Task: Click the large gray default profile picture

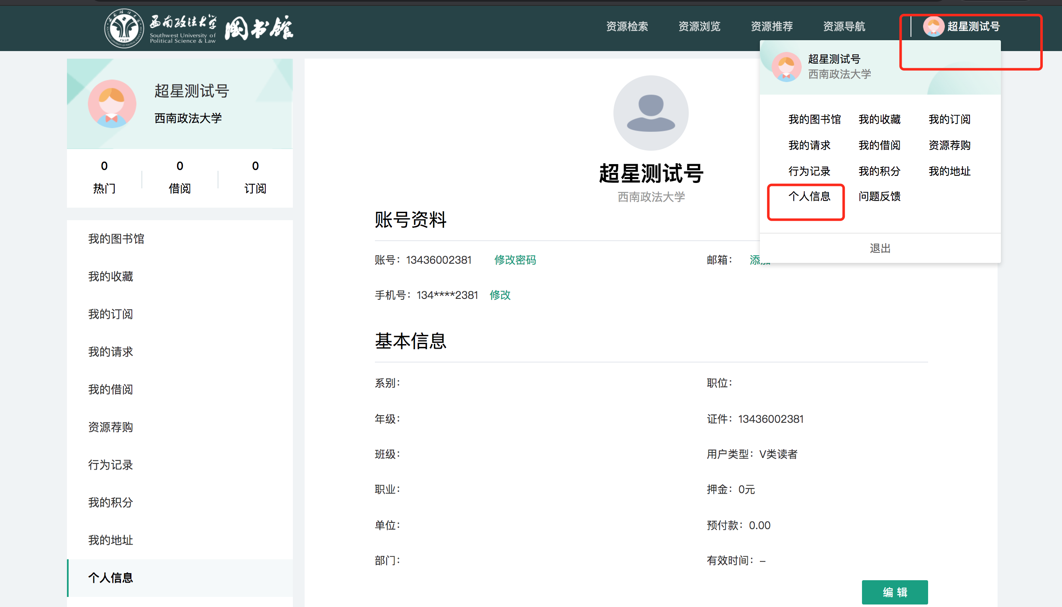Action: 651,113
